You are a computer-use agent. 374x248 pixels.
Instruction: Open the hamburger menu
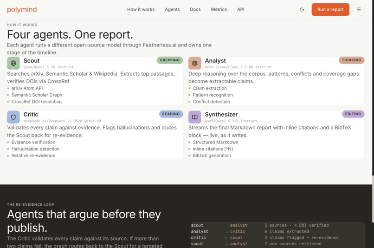(359, 10)
